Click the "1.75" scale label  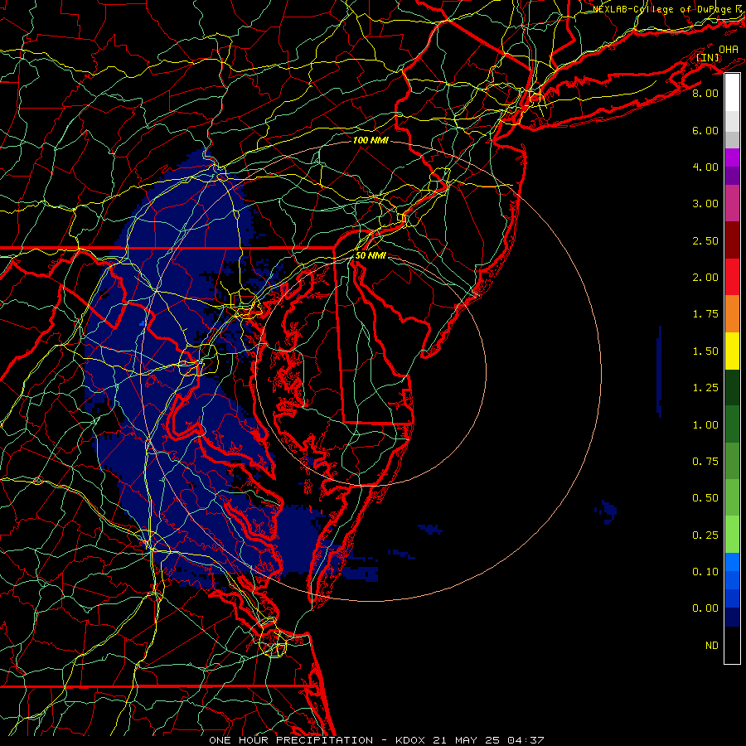point(705,314)
